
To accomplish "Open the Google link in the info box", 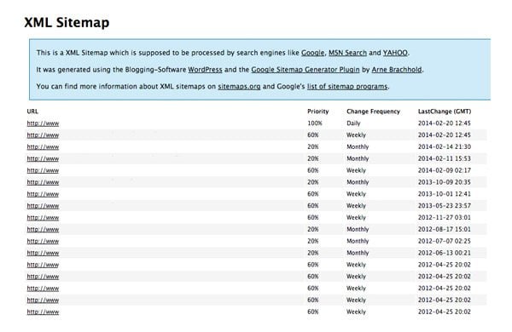I will 312,53.
